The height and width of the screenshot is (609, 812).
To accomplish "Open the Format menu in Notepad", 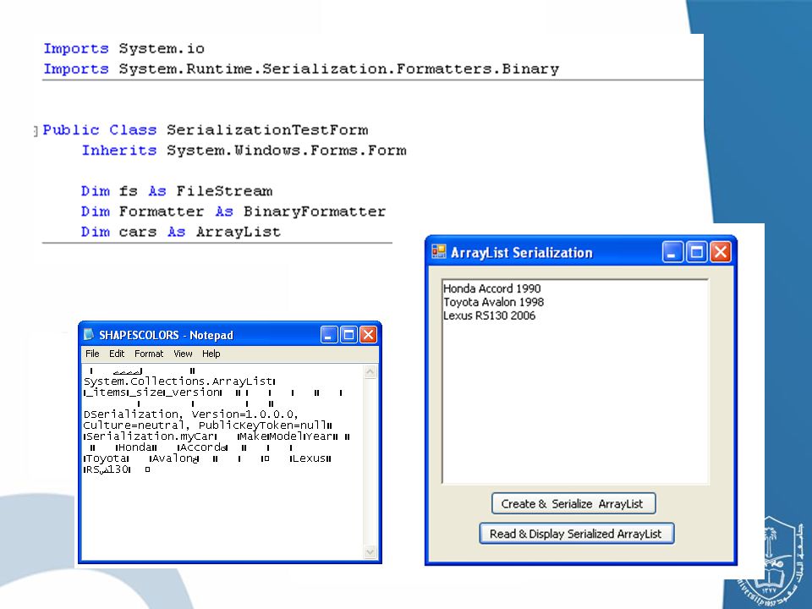I will point(149,354).
